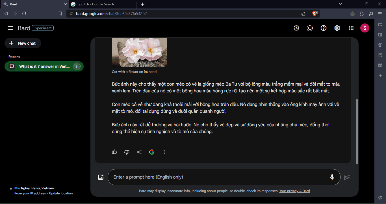Activate microphone voice input
This screenshot has height=204, width=386.
click(x=332, y=177)
